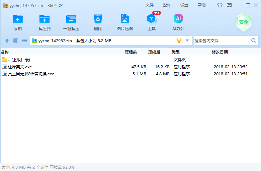Launch the AI办公 feature
The width and height of the screenshot is (261, 171).
[x=178, y=18]
